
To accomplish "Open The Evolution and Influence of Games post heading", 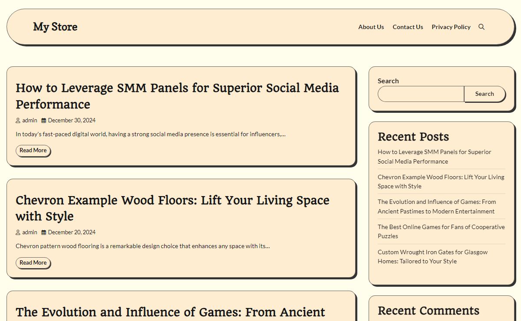I will 170,312.
